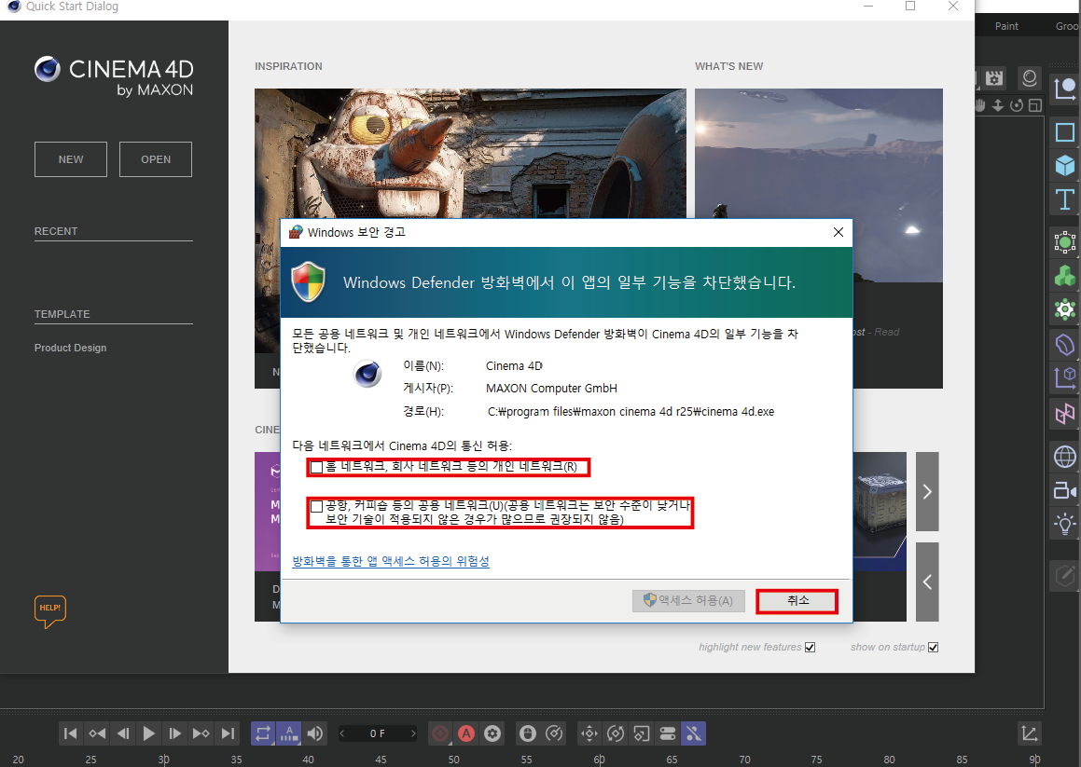Jump to the next keyframe
This screenshot has height=767, width=1081.
click(201, 733)
